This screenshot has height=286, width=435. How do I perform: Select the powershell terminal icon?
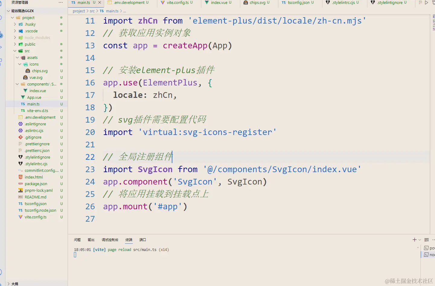[426, 248]
